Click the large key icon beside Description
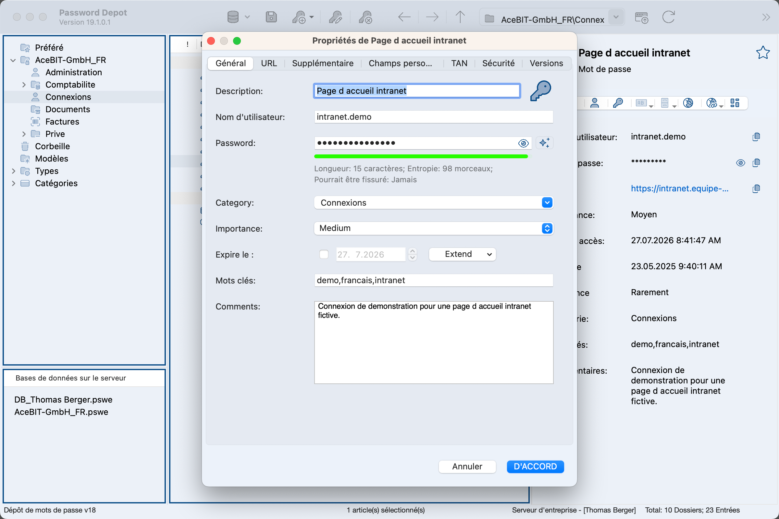 [x=540, y=91]
